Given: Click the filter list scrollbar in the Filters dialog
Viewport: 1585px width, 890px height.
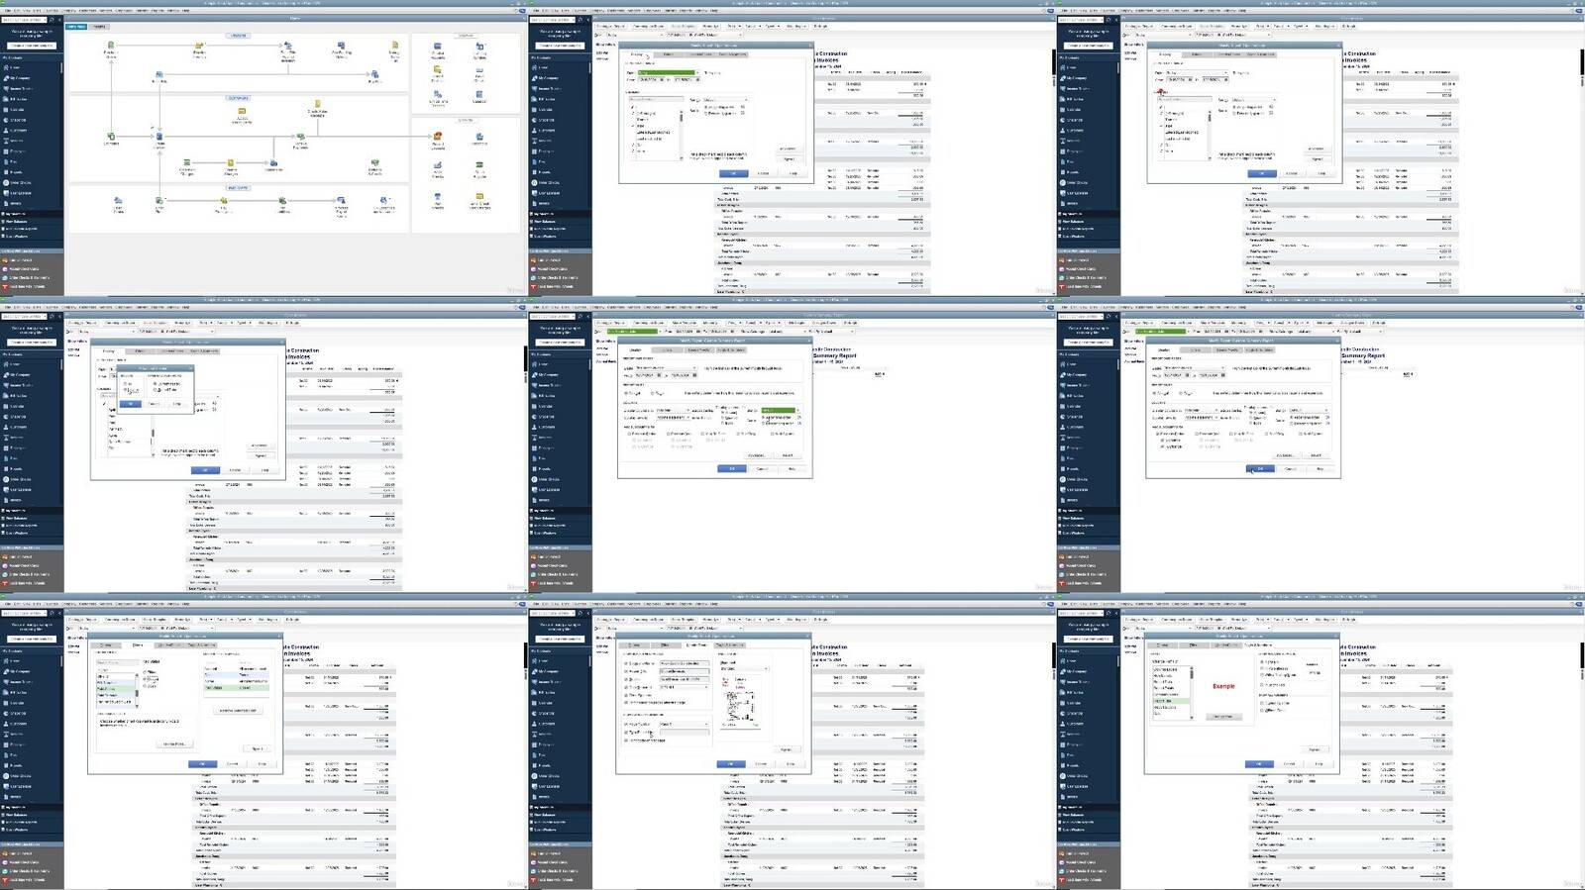Looking at the screenshot, I should click(x=139, y=691).
